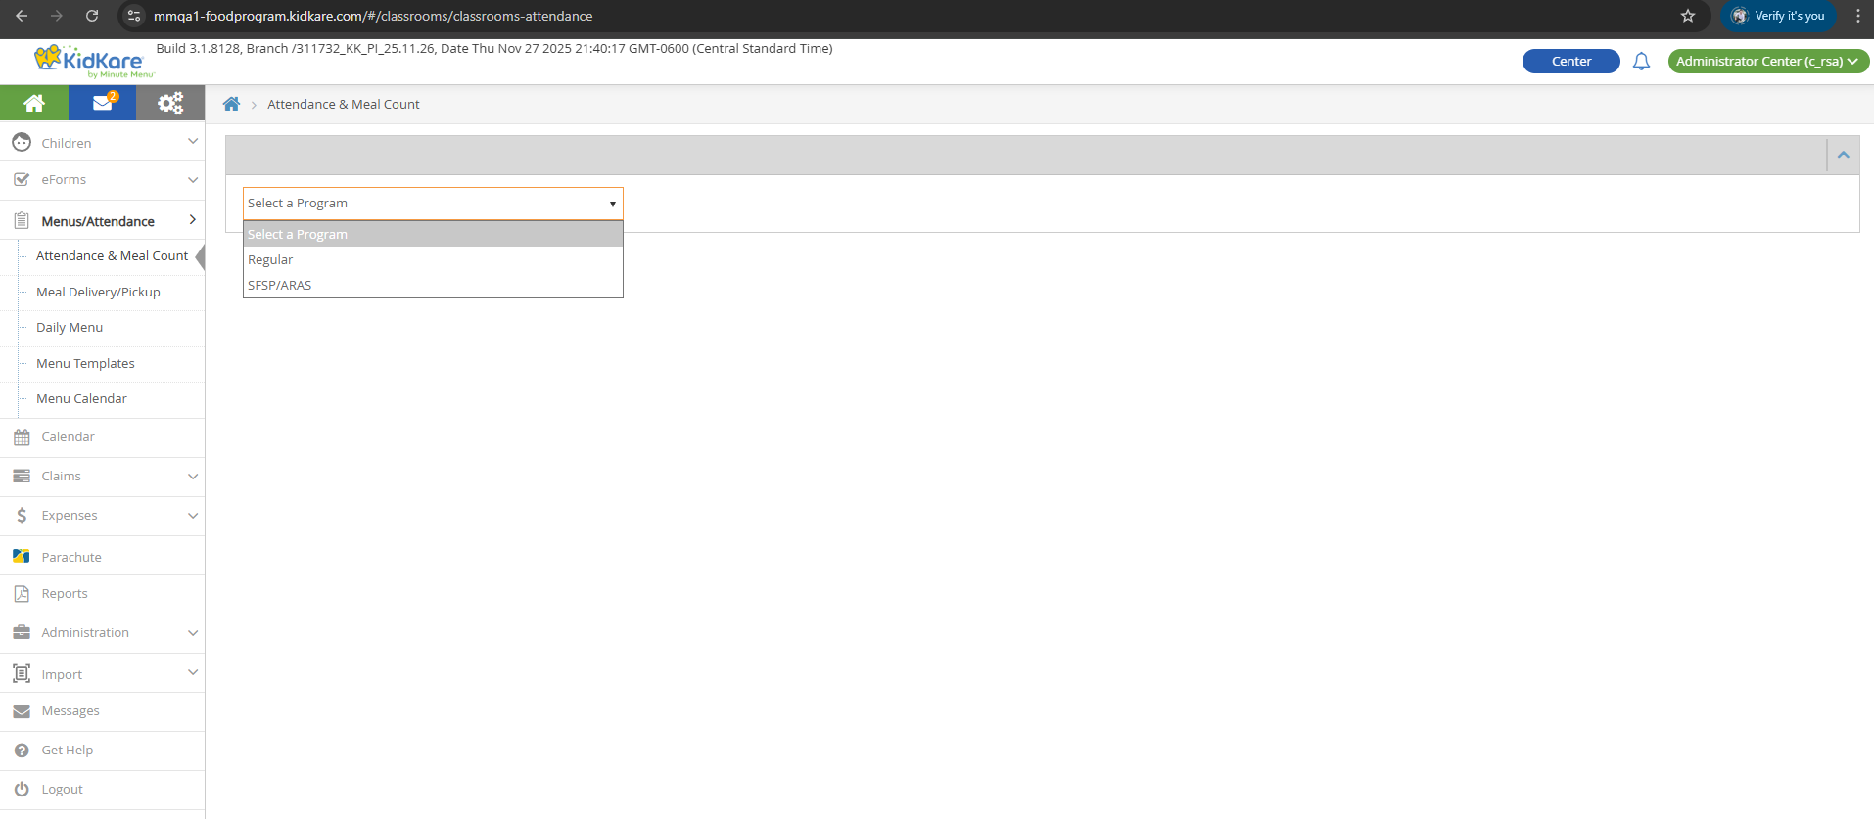
Task: Choose SFSP/ARAS program option
Action: coord(280,286)
